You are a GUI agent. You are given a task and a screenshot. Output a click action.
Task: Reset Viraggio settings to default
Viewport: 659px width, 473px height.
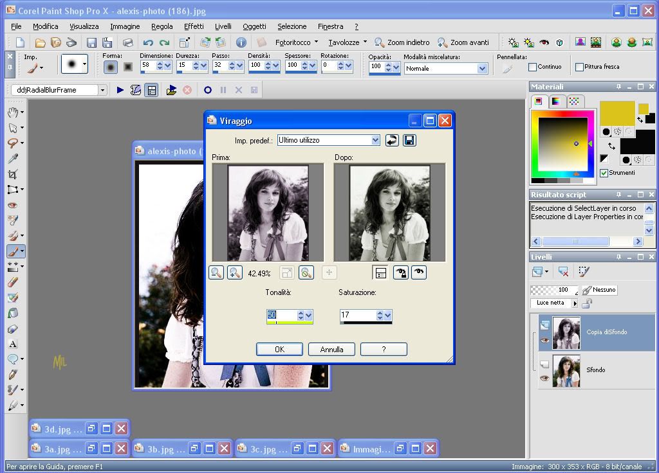pos(392,140)
